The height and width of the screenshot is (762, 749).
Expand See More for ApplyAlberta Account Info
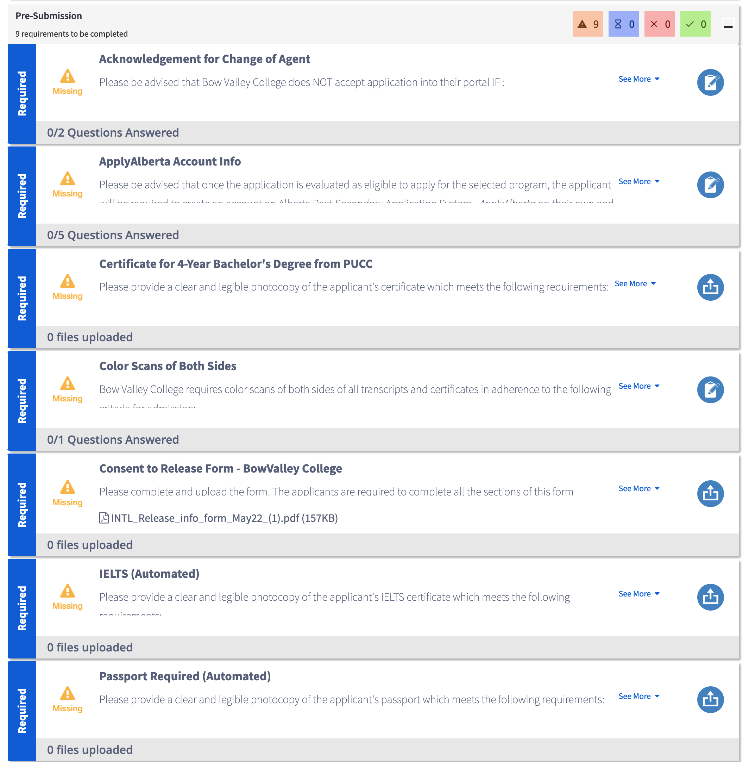click(x=638, y=181)
